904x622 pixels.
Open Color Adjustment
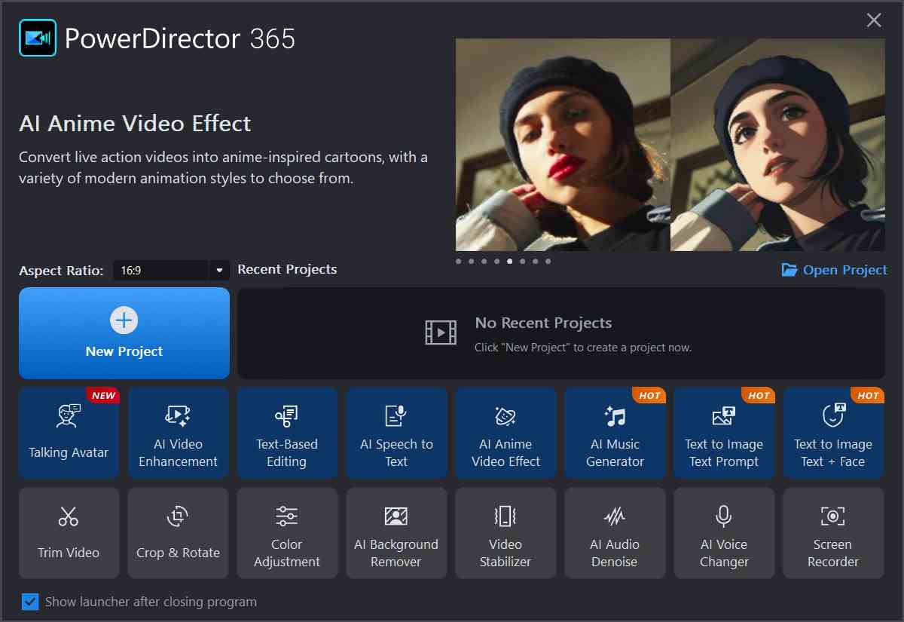pos(287,533)
